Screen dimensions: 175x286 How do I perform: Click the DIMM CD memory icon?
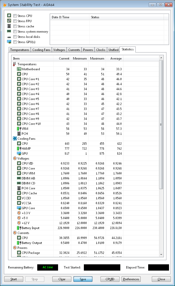[x=19, y=183]
